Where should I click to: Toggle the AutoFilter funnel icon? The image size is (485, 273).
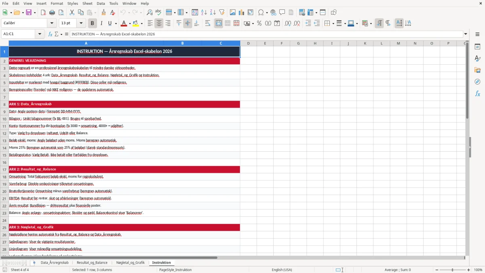pos(221,13)
